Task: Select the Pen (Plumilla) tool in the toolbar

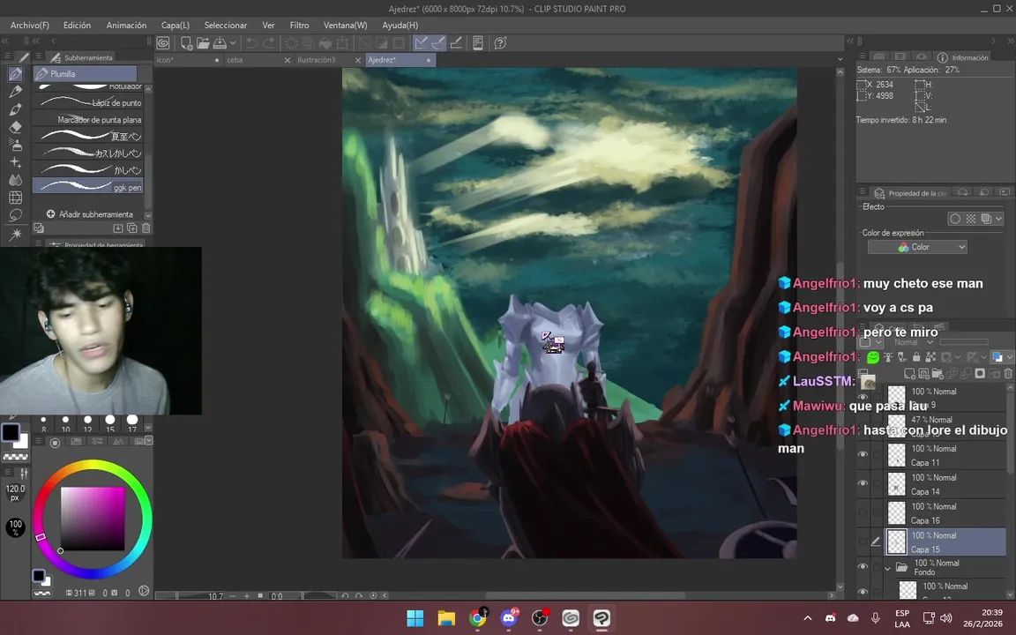Action: 16,74
